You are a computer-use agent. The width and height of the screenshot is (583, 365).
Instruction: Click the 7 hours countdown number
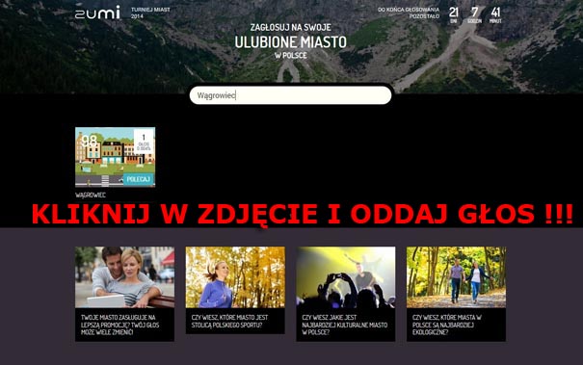pos(475,13)
